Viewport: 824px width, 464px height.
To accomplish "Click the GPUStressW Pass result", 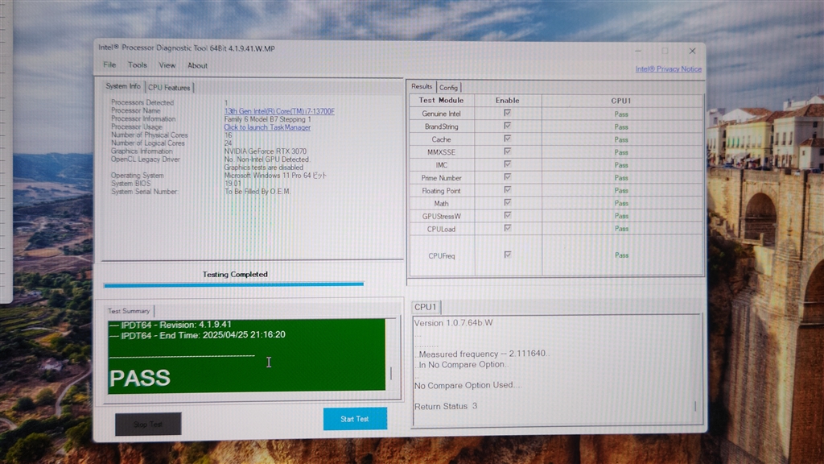I will click(x=621, y=216).
